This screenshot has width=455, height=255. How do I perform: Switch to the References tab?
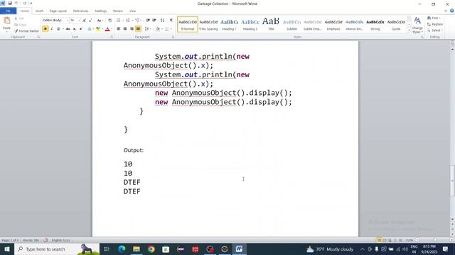point(80,11)
